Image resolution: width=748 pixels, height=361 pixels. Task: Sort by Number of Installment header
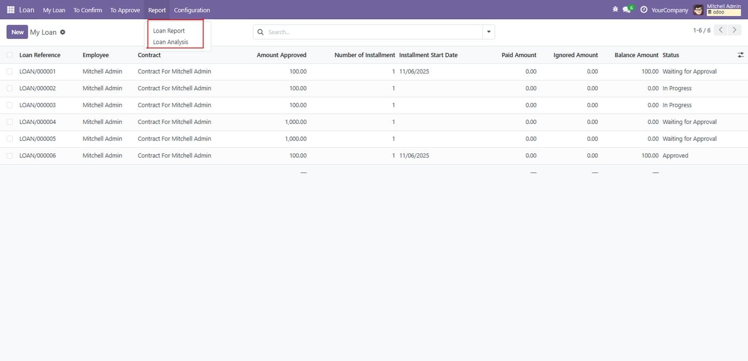(364, 55)
